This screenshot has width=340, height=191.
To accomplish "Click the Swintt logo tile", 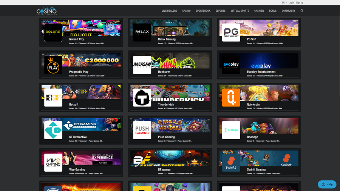I will click(231, 163).
